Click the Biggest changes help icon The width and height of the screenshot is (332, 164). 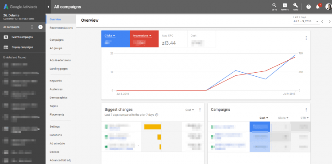[157, 115]
